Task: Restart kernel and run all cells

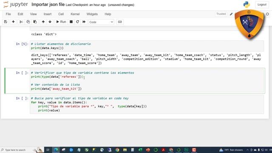Action: point(84,22)
